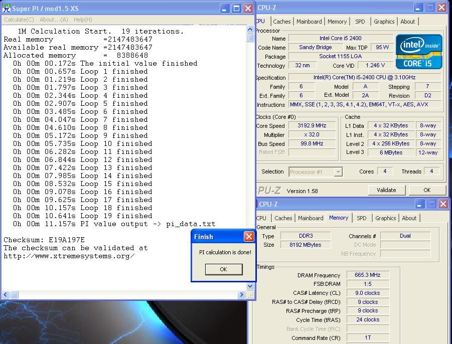
Task: Click the Super PI app icon in title bar
Action: [7, 8]
